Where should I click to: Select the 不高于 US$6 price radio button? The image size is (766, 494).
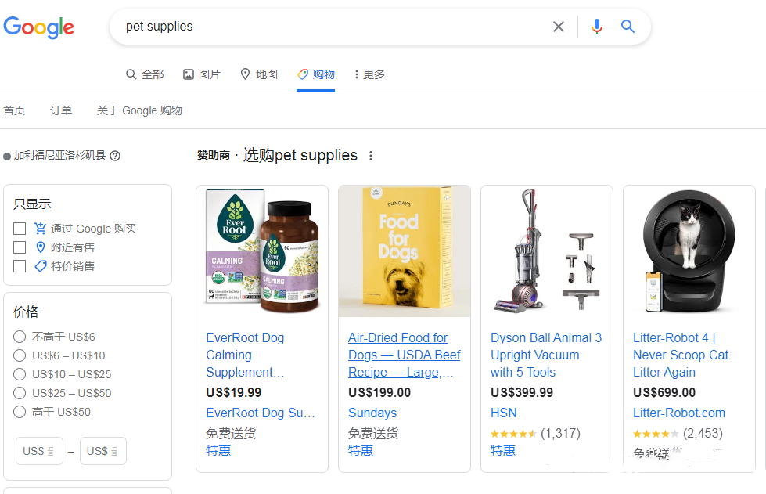coord(19,337)
